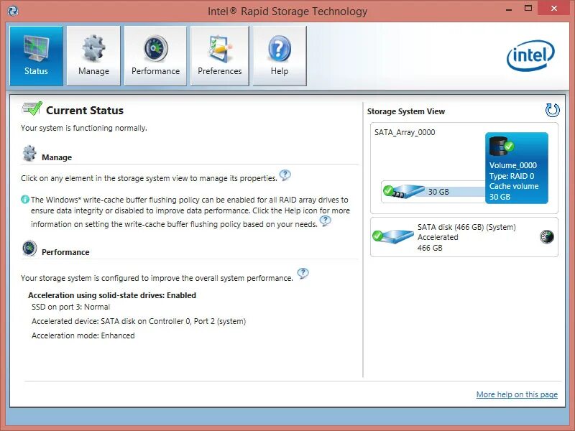
Task: Click the application icon in title bar
Action: point(13,11)
